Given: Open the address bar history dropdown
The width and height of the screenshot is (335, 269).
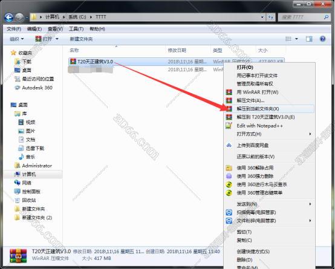Looking at the screenshot, I should 262,17.
